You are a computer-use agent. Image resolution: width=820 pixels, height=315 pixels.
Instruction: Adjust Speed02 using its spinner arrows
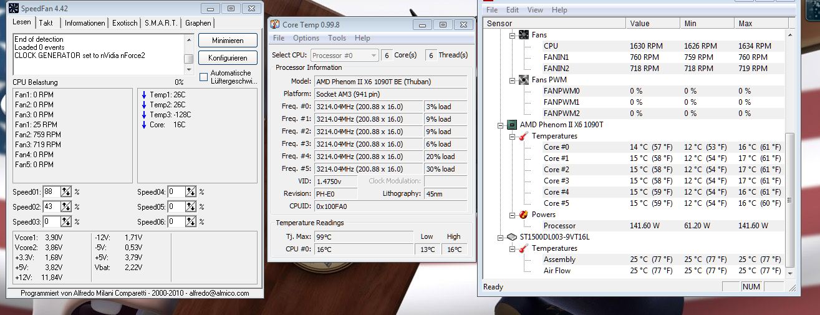tap(66, 206)
